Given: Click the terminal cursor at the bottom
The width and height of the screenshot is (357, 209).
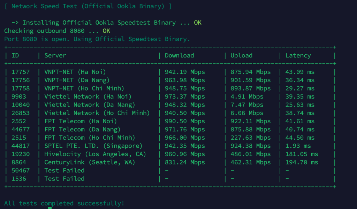Looking at the screenshot, I should click(x=50, y=208).
